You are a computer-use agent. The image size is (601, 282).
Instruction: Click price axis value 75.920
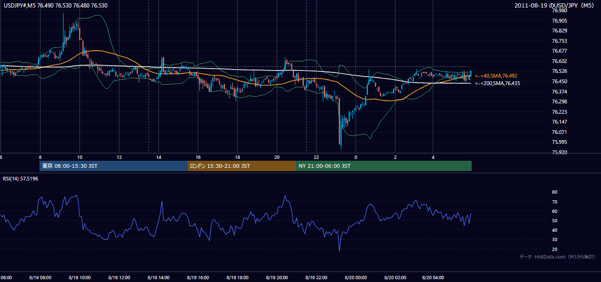559,152
